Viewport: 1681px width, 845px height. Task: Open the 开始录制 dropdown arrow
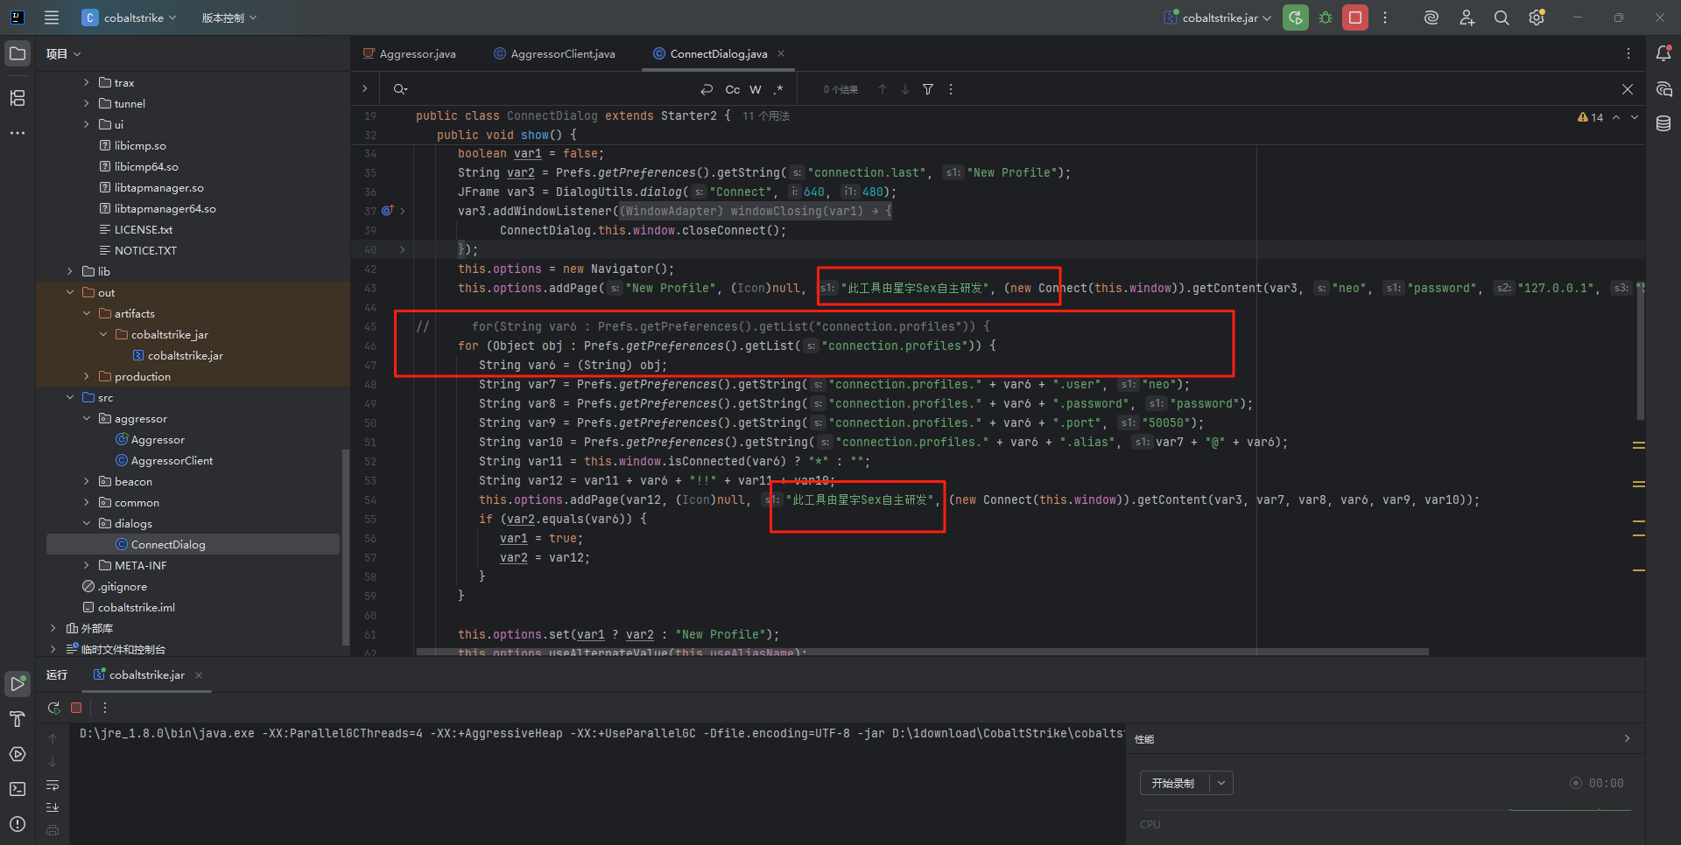tap(1221, 783)
